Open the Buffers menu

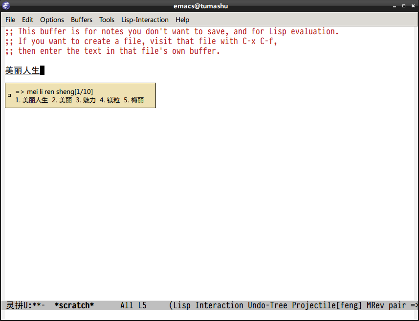[82, 20]
